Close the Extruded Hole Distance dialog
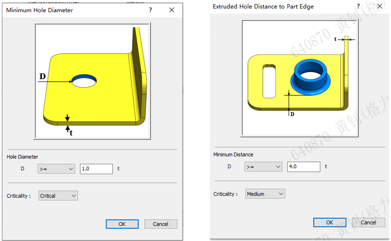Screen dimensions: 391x241 pyautogui.click(x=379, y=6)
